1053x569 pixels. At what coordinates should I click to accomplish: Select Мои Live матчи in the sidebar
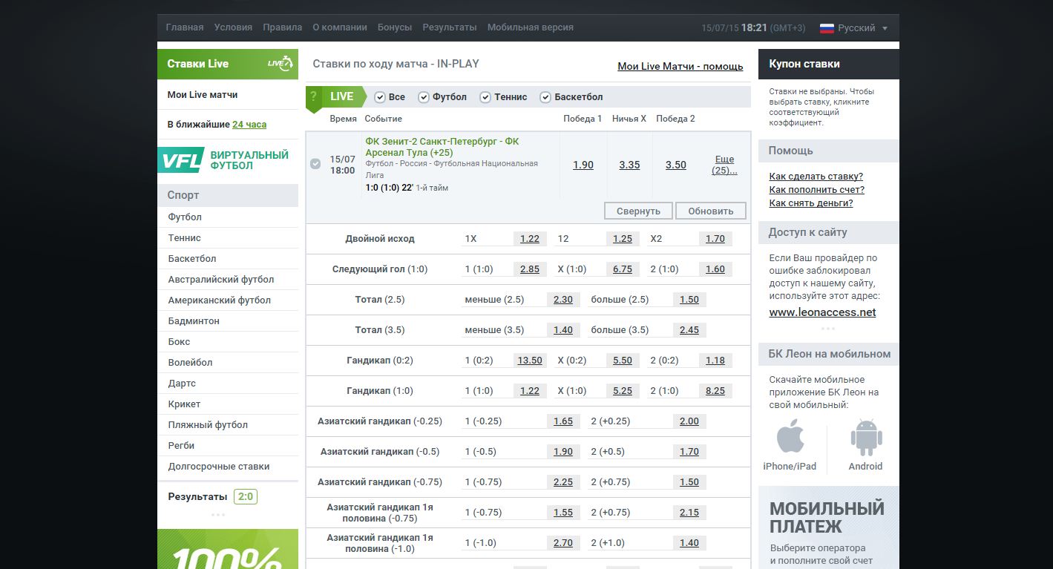[x=203, y=95]
